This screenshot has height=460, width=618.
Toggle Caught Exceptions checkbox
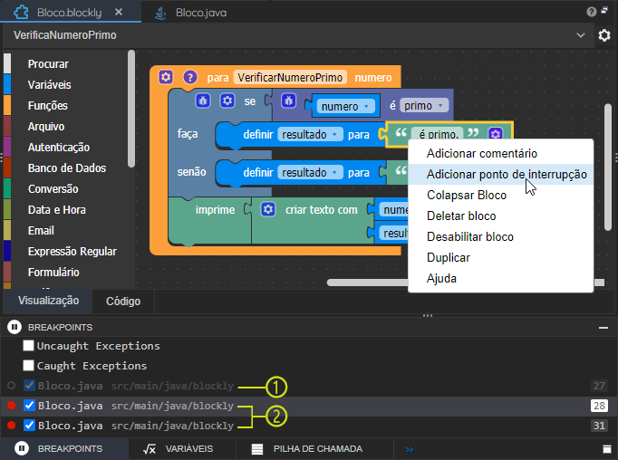[28, 366]
